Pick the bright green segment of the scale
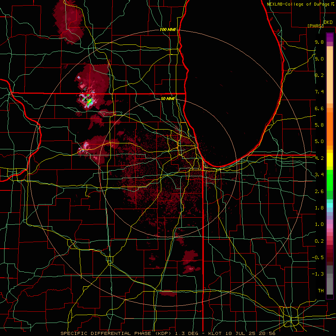The height and width of the screenshot is (336, 336). (x=330, y=180)
